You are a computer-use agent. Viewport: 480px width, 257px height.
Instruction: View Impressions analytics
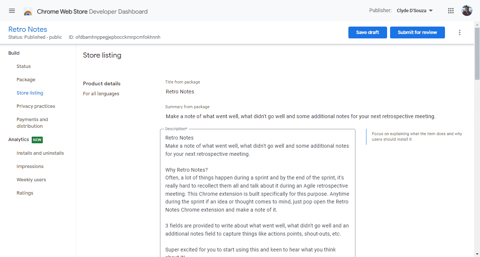click(x=30, y=167)
